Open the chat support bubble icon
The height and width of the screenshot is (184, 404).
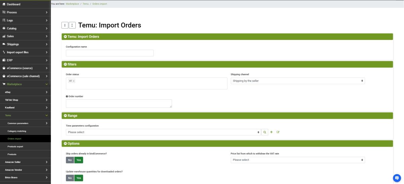coord(397,178)
